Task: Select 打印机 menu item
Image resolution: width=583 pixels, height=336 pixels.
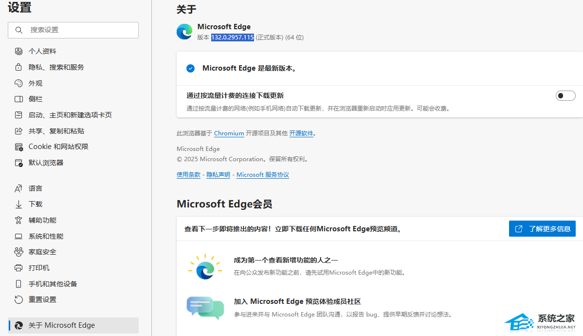Action: pyautogui.click(x=73, y=268)
